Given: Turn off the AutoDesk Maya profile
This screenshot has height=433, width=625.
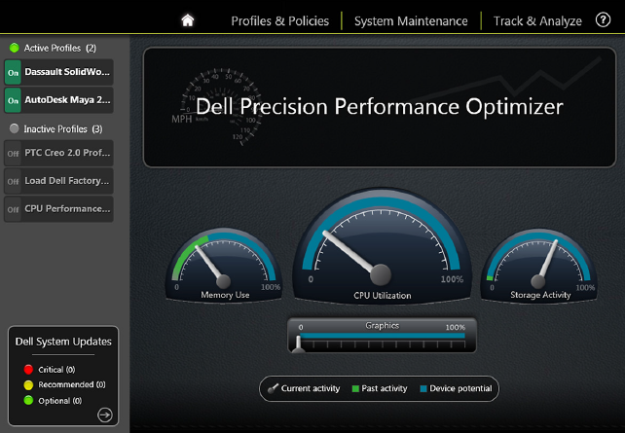Looking at the screenshot, I should coord(14,100).
